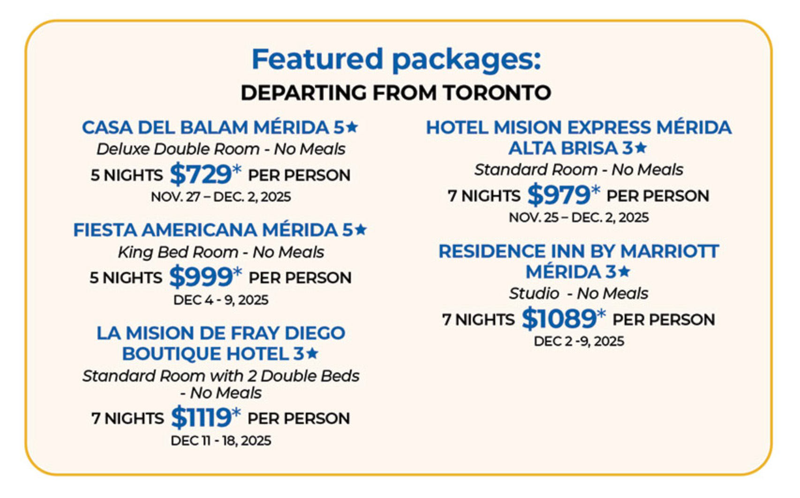Image resolution: width=800 pixels, height=498 pixels.
Task: Click the Departing from Toronto subtitle
Action: coord(396,92)
